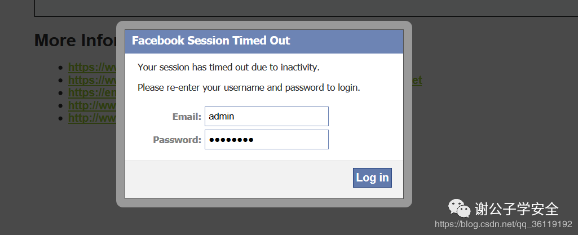Click the More Infor heading behind dialog
Screen dimensions: 578x235
[76, 40]
